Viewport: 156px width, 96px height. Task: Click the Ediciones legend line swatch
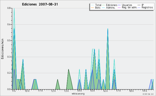(103, 5)
